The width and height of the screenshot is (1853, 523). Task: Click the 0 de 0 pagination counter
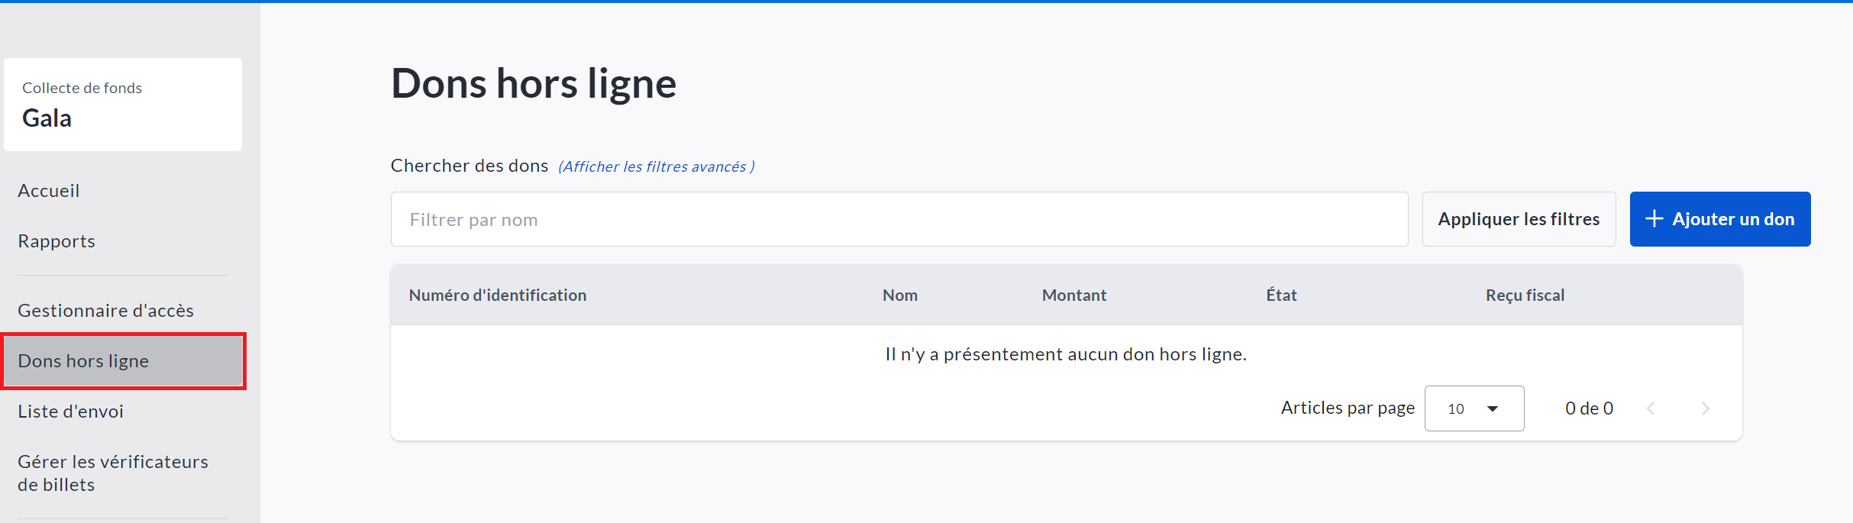click(x=1589, y=408)
